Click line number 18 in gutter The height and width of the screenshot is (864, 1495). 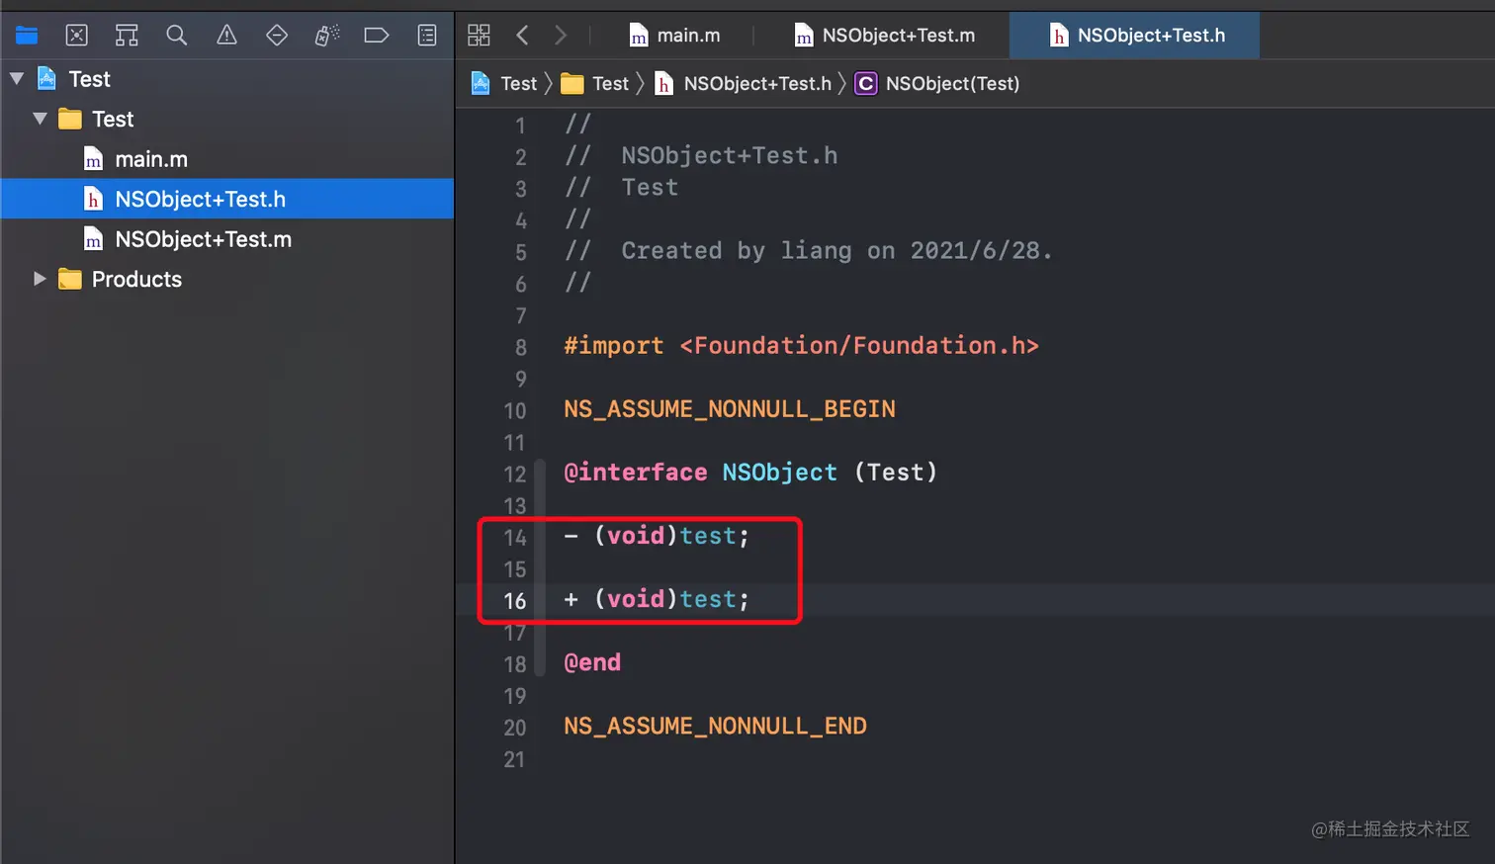(514, 664)
